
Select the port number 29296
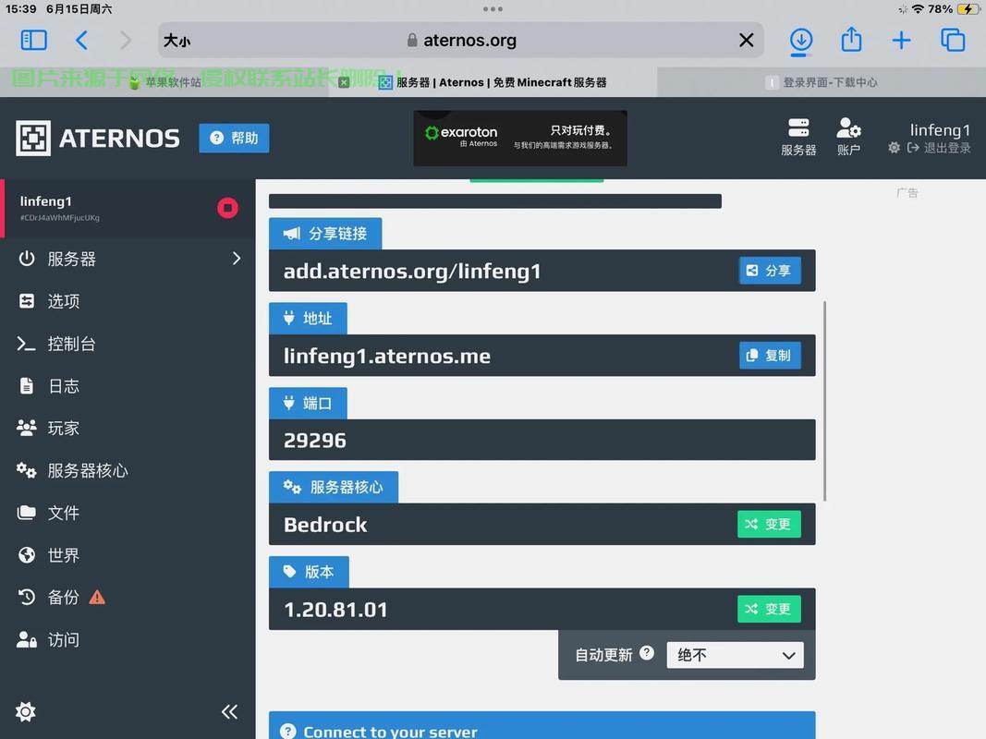314,441
